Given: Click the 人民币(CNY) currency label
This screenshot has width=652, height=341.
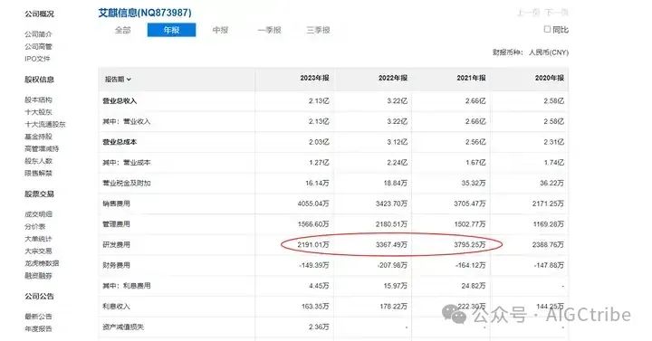Looking at the screenshot, I should tap(549, 52).
